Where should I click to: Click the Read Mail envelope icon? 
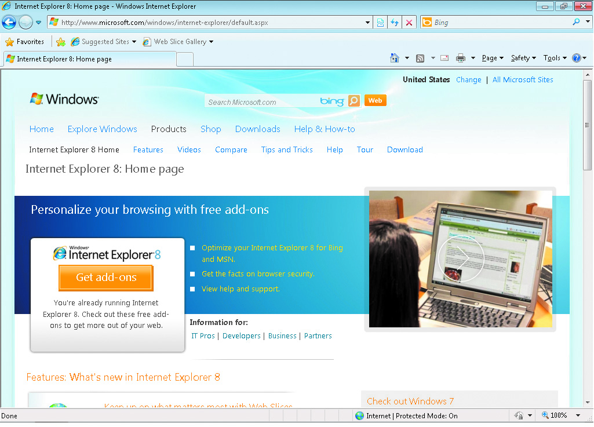tap(444, 58)
